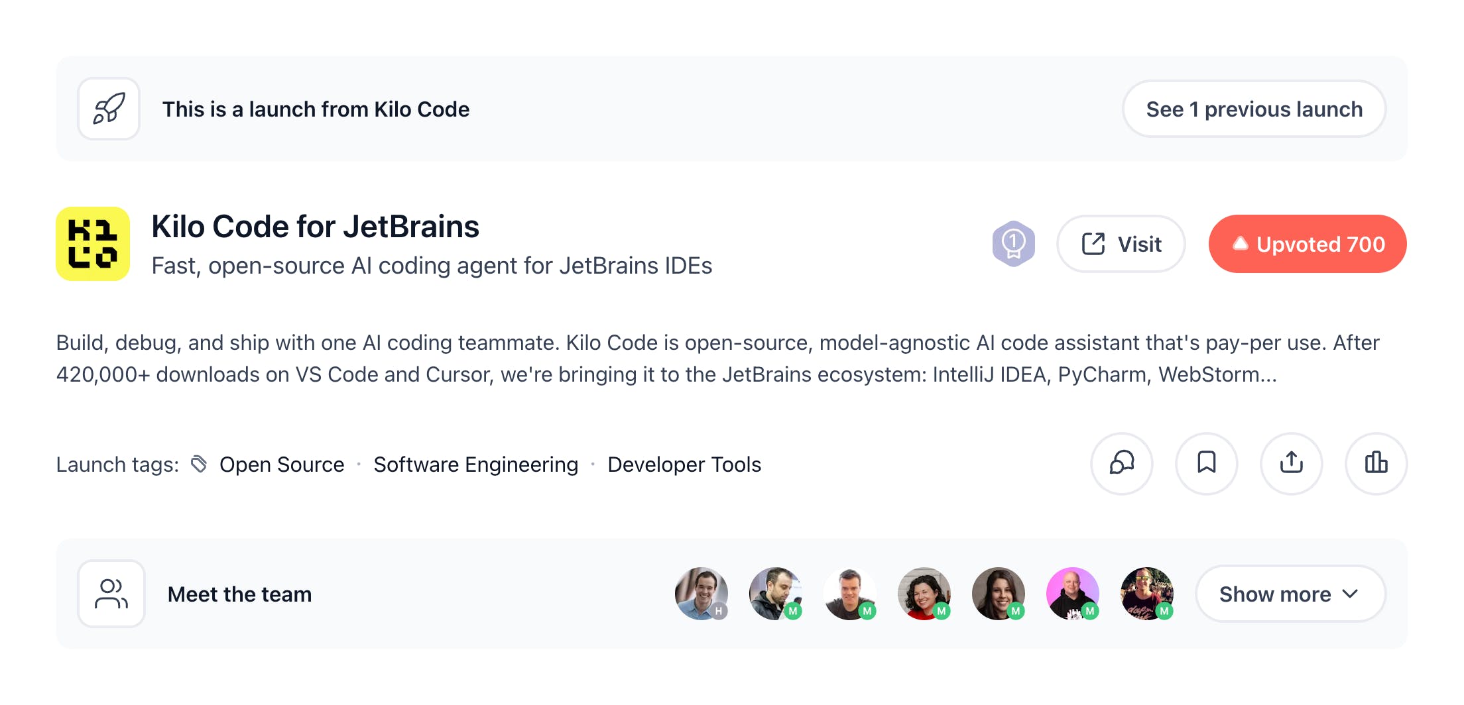Open the avatar of woman in red top
Screen dimensions: 1464x705
pos(924,594)
